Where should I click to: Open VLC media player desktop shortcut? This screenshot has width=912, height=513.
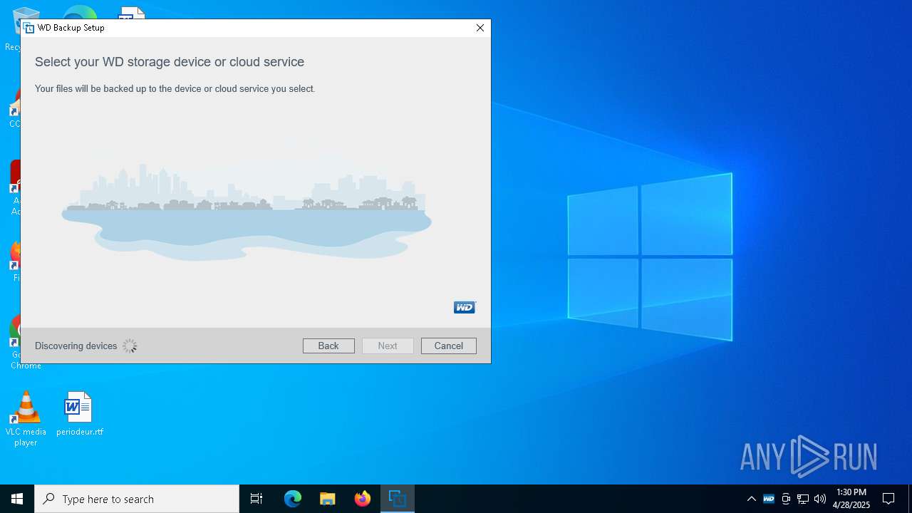pyautogui.click(x=26, y=419)
